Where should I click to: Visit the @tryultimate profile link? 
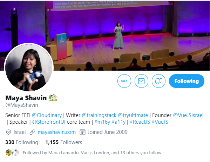click(x=133, y=115)
